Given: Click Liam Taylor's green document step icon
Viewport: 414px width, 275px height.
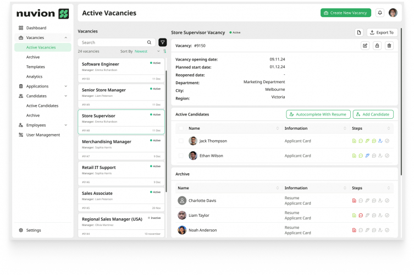Looking at the screenshot, I should pos(354,215).
